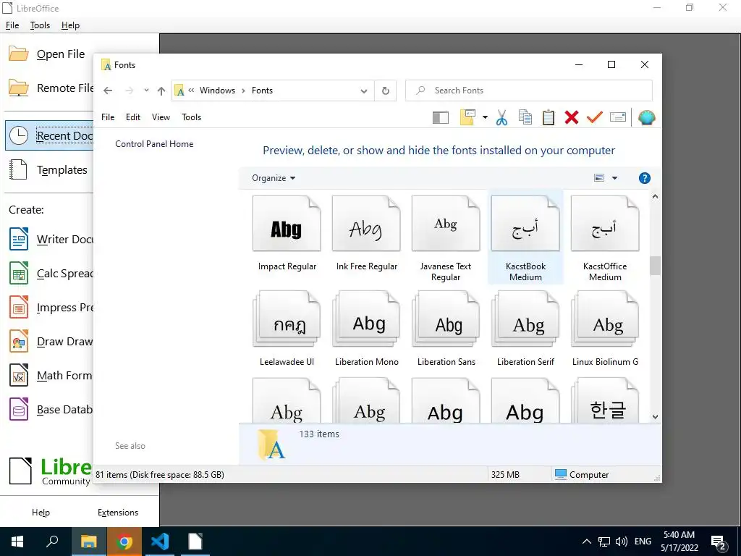Select the Impact Regular font
The width and height of the screenshot is (741, 556).
tap(287, 235)
